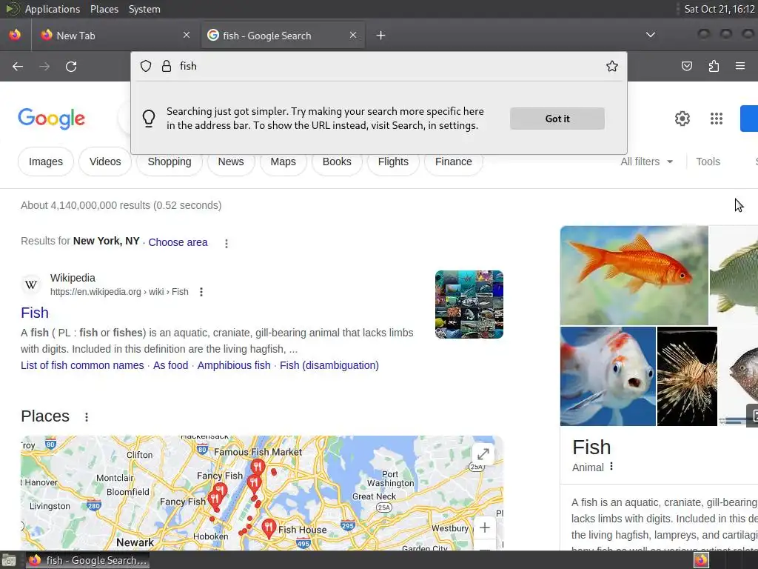Click the Google logo
This screenshot has width=758, height=569.
point(51,119)
